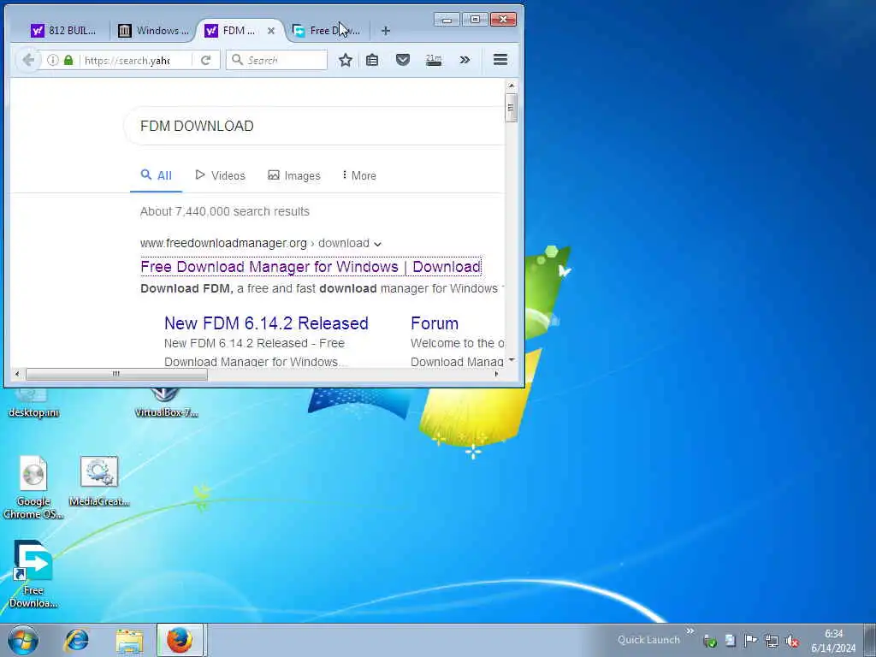Screen dimensions: 876x657
Task: Expand the toolbar overflow chevron
Action: click(465, 60)
